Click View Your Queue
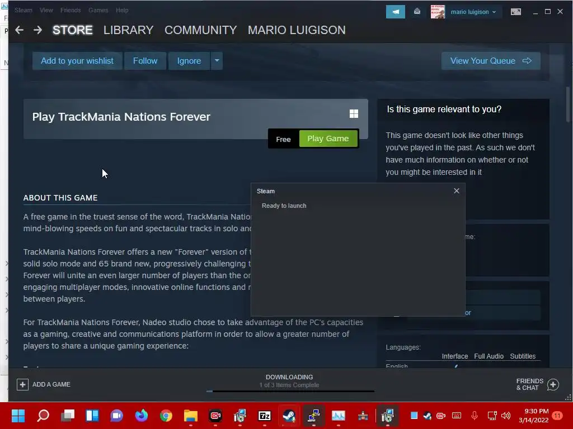This screenshot has height=429, width=573. click(491, 60)
